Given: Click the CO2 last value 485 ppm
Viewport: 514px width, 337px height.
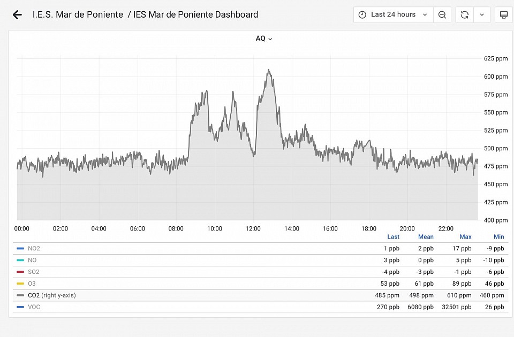Looking at the screenshot, I should 387,295.
